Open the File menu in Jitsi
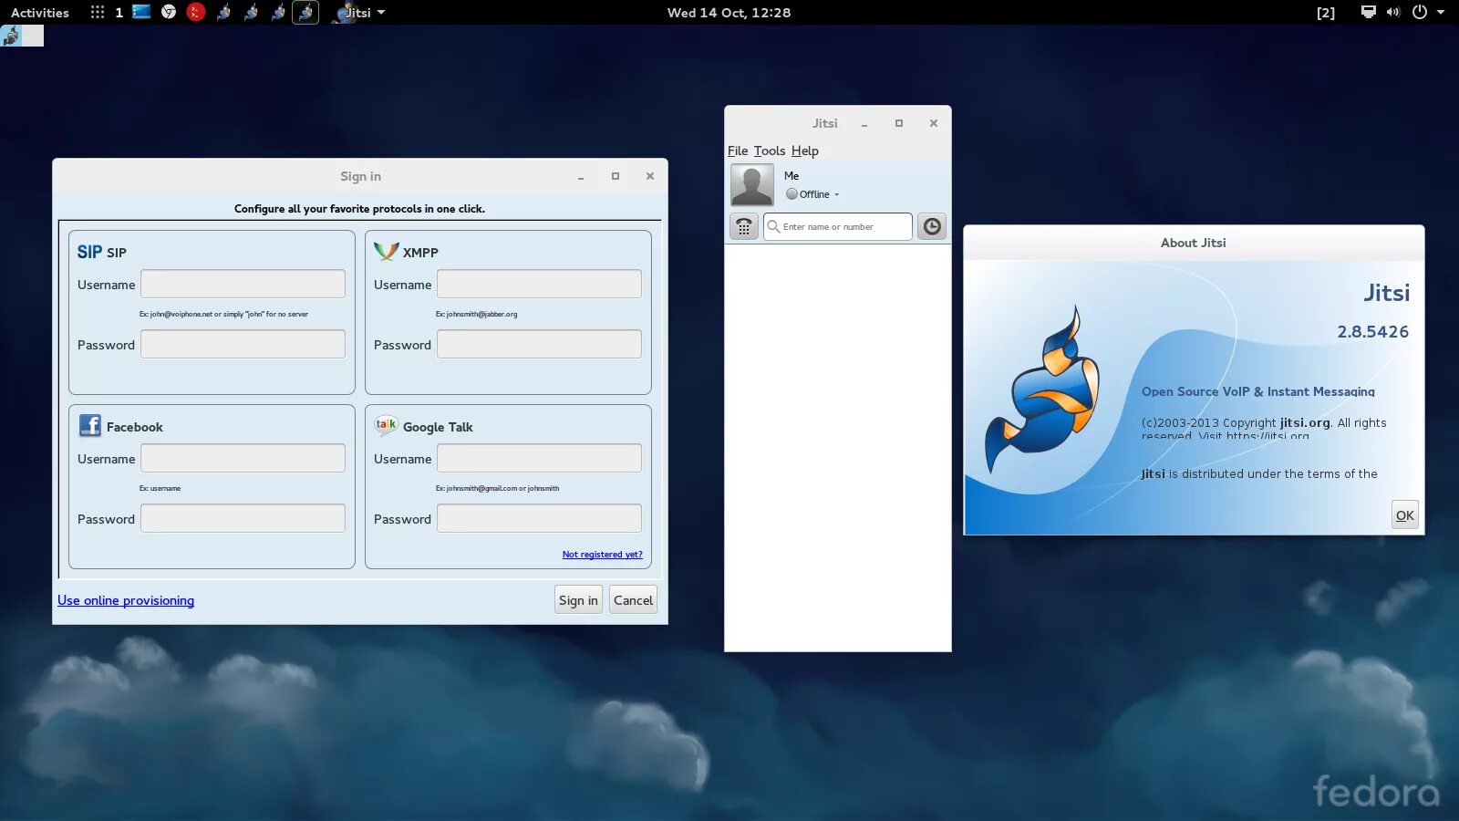This screenshot has height=821, width=1459. pos(738,151)
